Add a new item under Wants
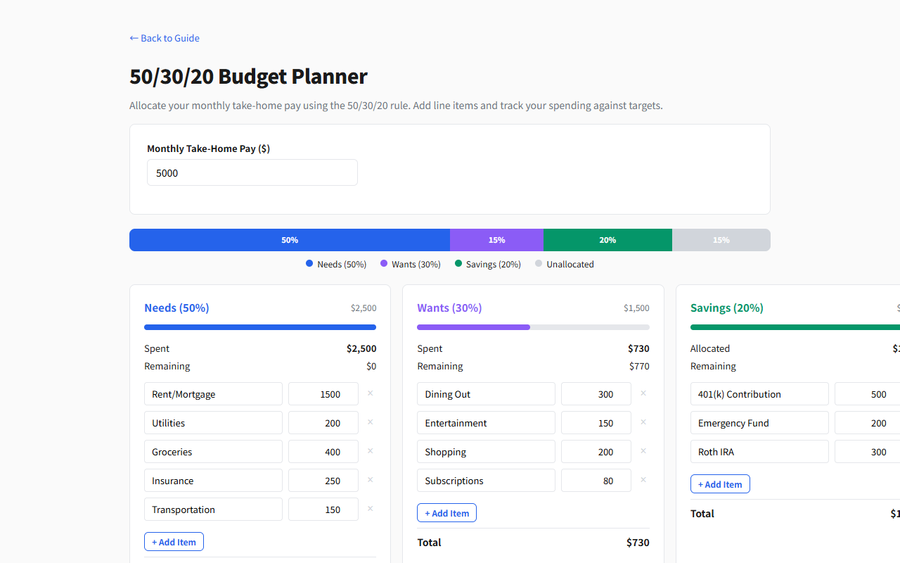This screenshot has width=900, height=563. click(446, 512)
